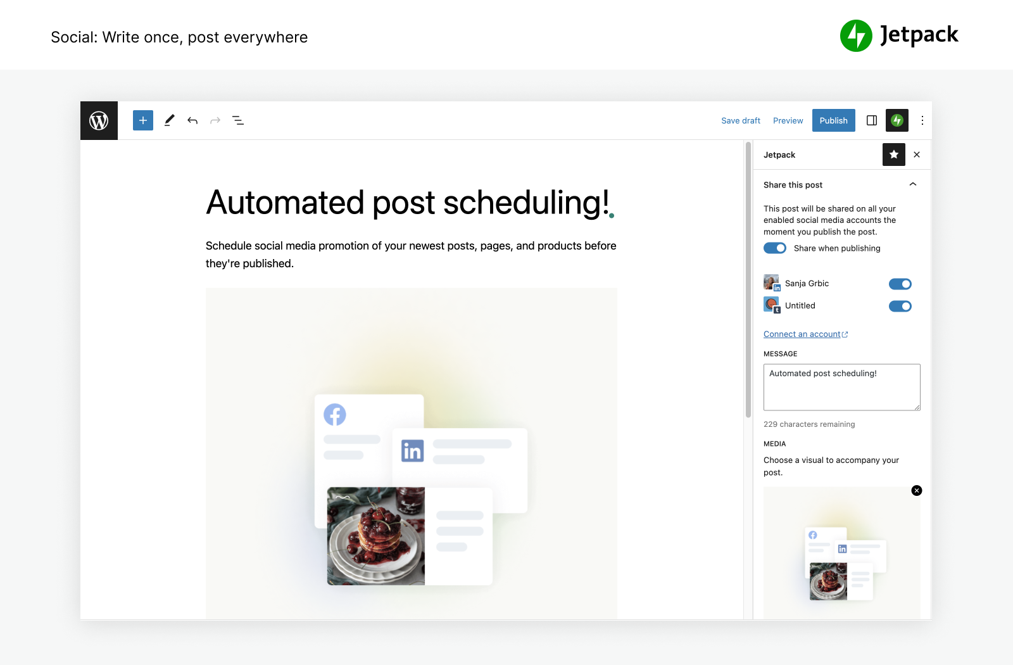1013x665 pixels.
Task: Click the Preview link in toolbar
Action: 788,121
